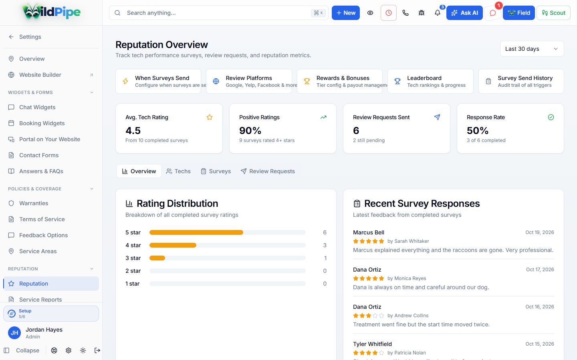Screen dimensions: 577x360
Task: Switch to the Techs tab
Action: pyautogui.click(x=178, y=171)
